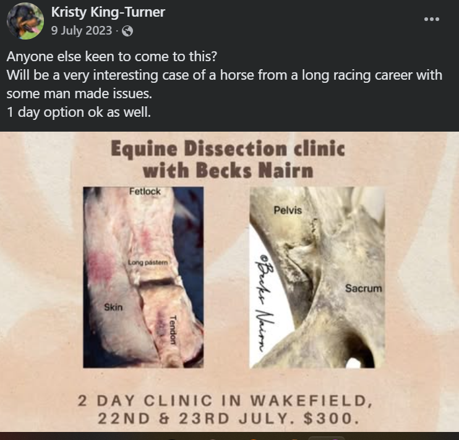
Task: Click the 'Sacrum' label on bone photo
Action: click(x=364, y=288)
